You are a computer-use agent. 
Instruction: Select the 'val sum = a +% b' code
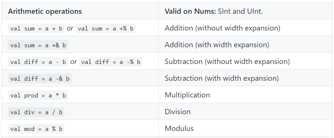[x=106, y=28]
